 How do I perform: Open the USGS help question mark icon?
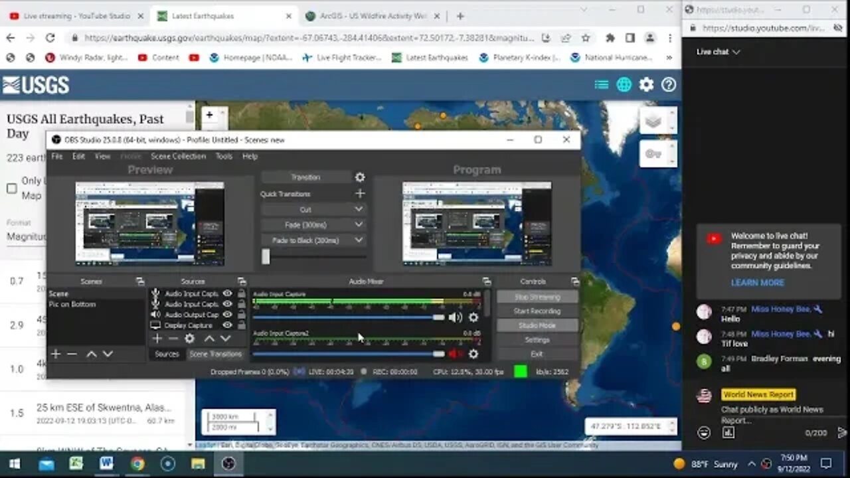[x=669, y=84]
